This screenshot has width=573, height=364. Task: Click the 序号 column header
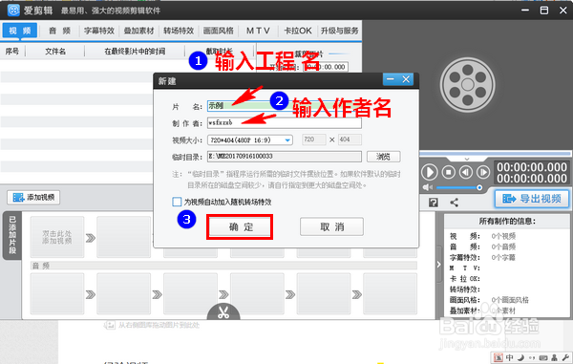12,52
